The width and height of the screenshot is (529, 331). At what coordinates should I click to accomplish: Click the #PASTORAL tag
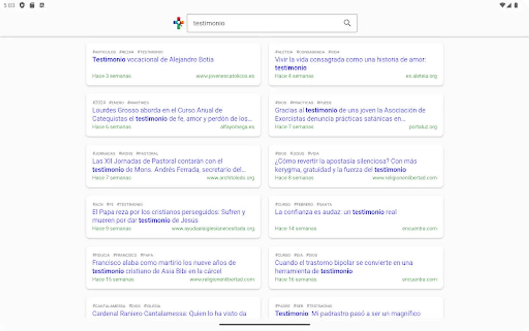[147, 153]
